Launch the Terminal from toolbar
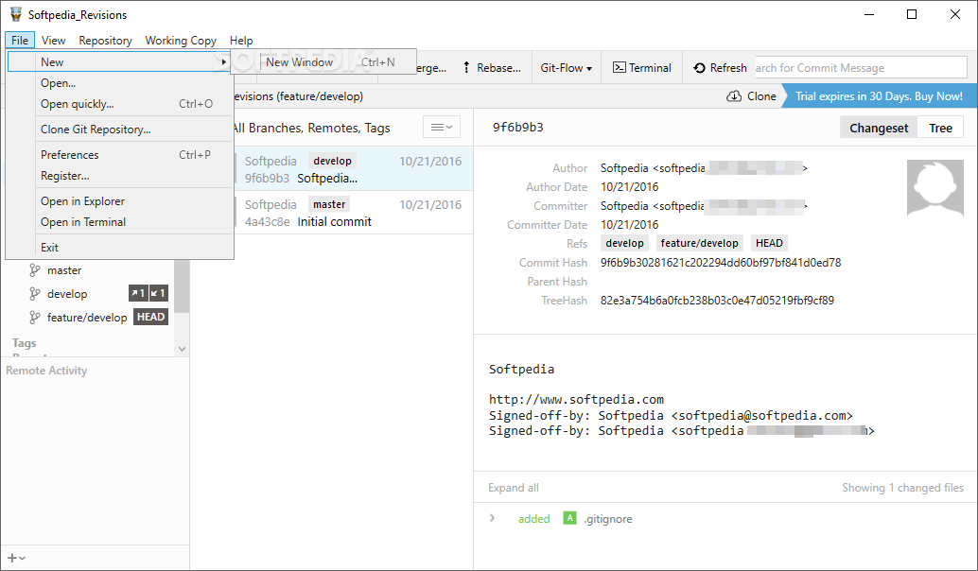This screenshot has width=978, height=571. coord(642,68)
